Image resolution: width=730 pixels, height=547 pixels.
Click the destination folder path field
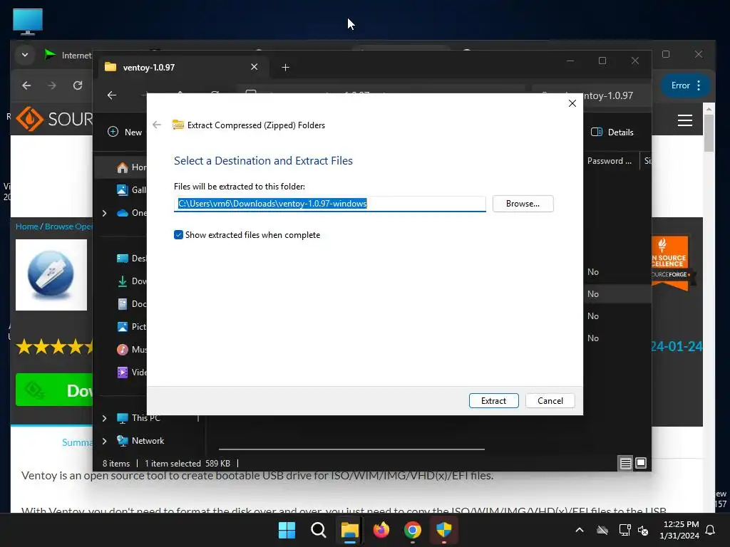tap(329, 204)
